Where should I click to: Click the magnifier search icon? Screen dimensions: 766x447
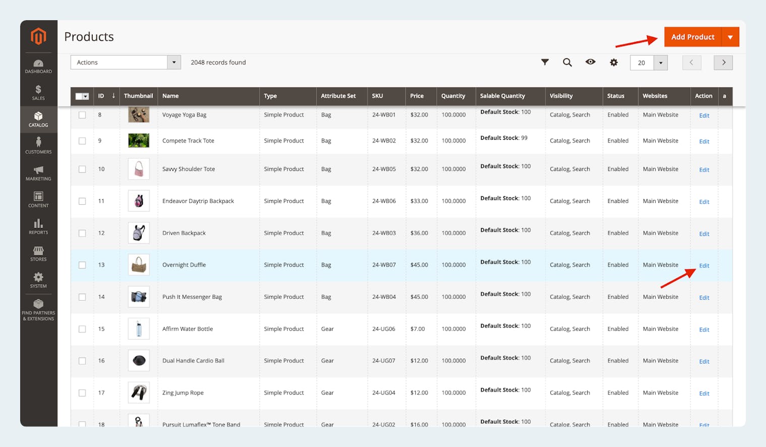567,62
